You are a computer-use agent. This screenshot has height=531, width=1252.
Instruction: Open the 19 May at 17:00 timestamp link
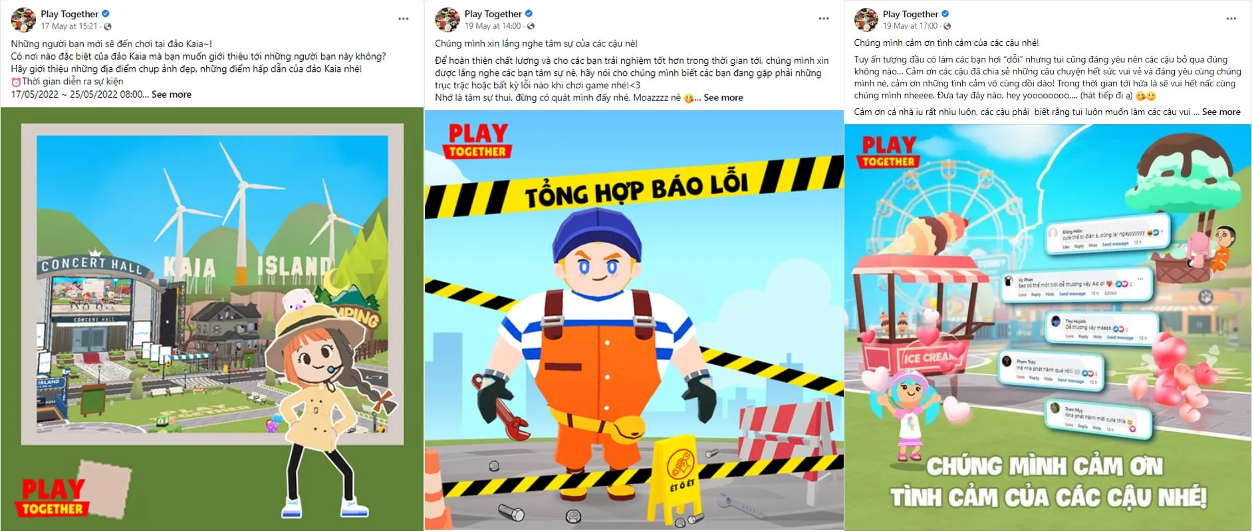tap(910, 27)
